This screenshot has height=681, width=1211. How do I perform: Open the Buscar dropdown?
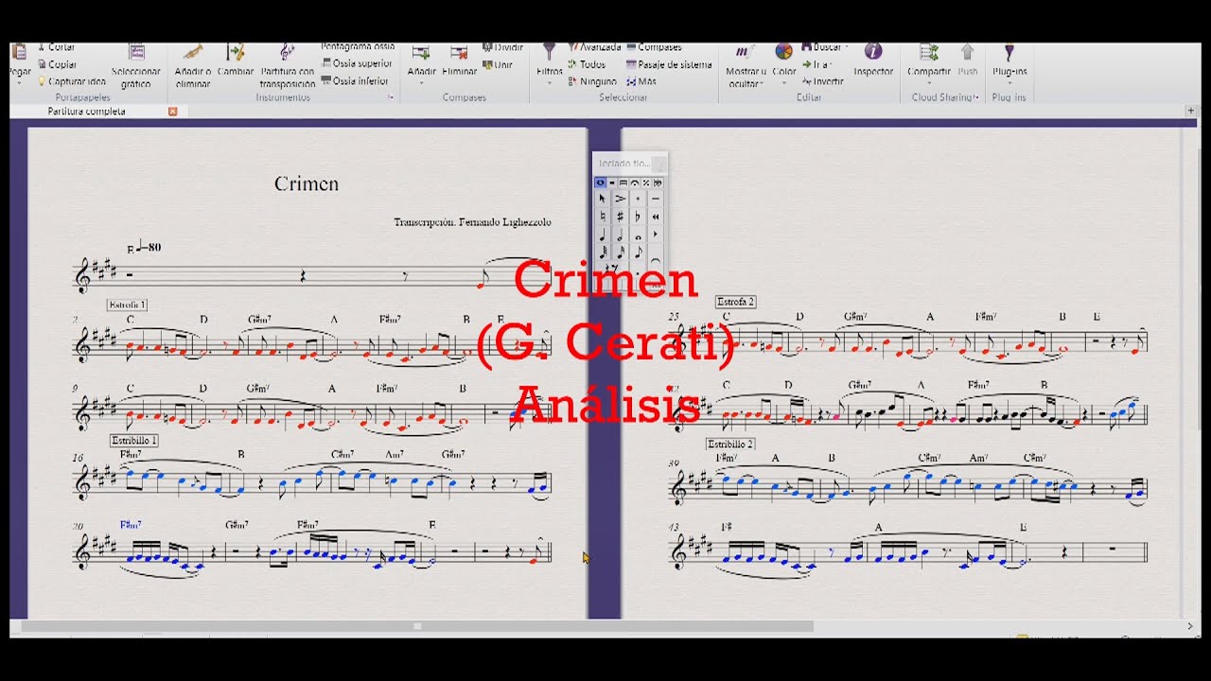(846, 46)
